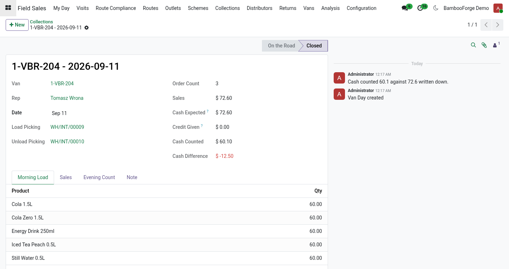The height and width of the screenshot is (269, 509).
Task: Open the record actions gear icon
Action: (87, 28)
